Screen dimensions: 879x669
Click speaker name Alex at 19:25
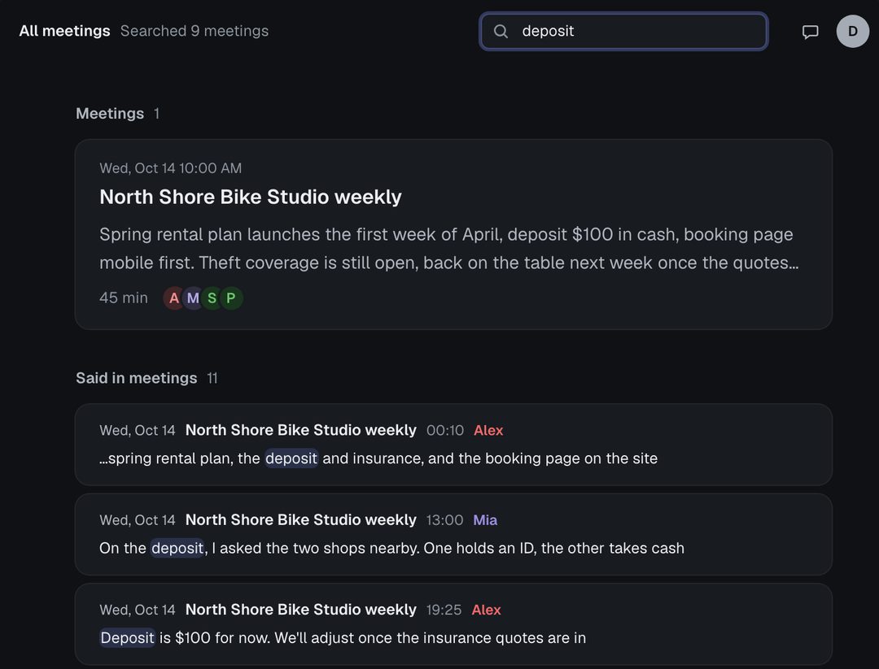pyautogui.click(x=486, y=609)
